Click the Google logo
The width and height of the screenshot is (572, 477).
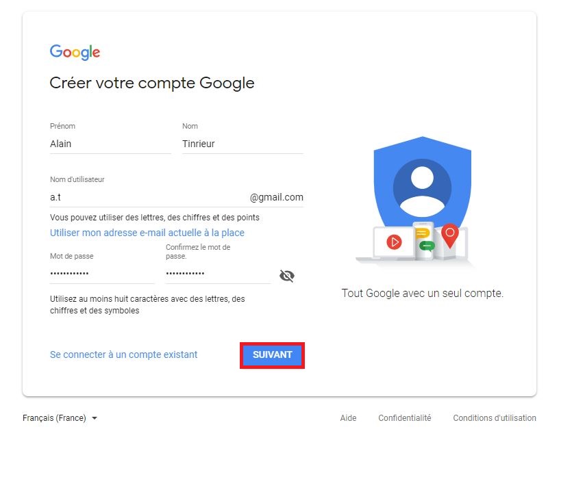pyautogui.click(x=75, y=53)
